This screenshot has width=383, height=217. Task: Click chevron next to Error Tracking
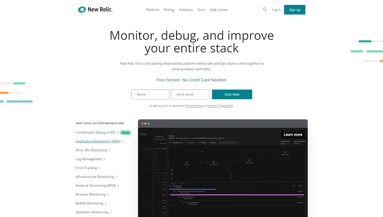99,168
